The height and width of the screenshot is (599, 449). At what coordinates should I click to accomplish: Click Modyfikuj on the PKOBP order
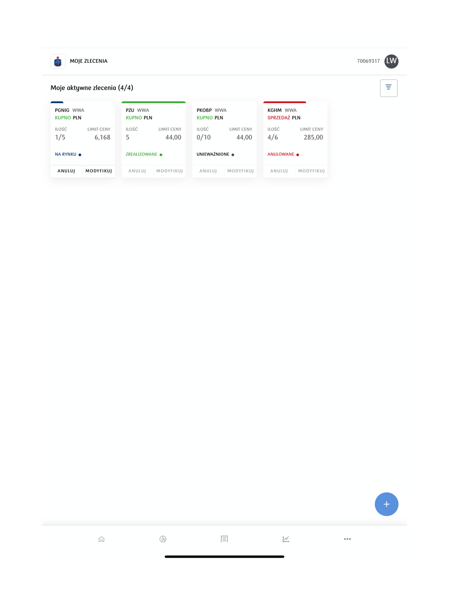pyautogui.click(x=241, y=171)
